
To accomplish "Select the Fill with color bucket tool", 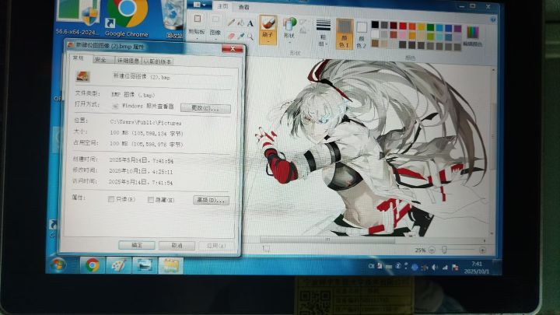I will pos(240,23).
